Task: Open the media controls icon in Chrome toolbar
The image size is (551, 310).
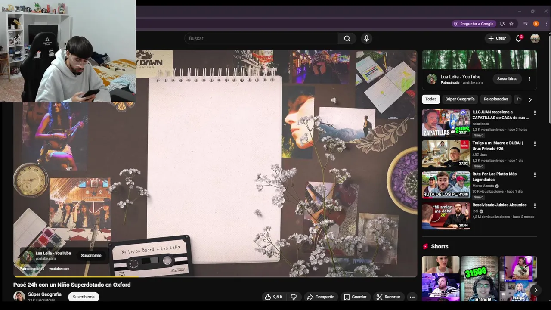Action: tap(526, 24)
